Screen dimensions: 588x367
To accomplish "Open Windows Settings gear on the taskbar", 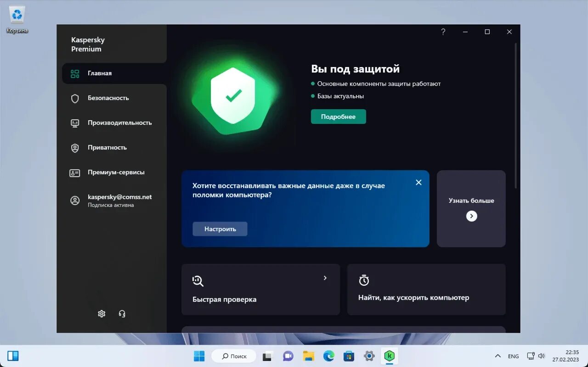I will 369,356.
